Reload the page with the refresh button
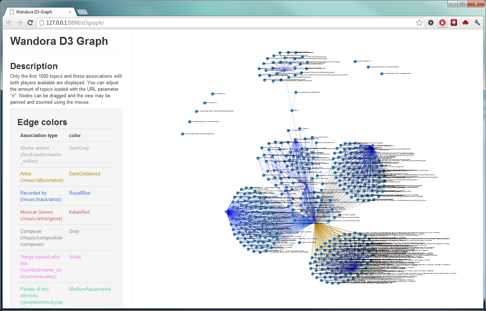The width and height of the screenshot is (486, 311). (30, 23)
